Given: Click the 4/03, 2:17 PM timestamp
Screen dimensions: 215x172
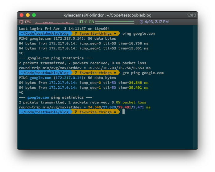Looking at the screenshot, I should (x=157, y=22).
